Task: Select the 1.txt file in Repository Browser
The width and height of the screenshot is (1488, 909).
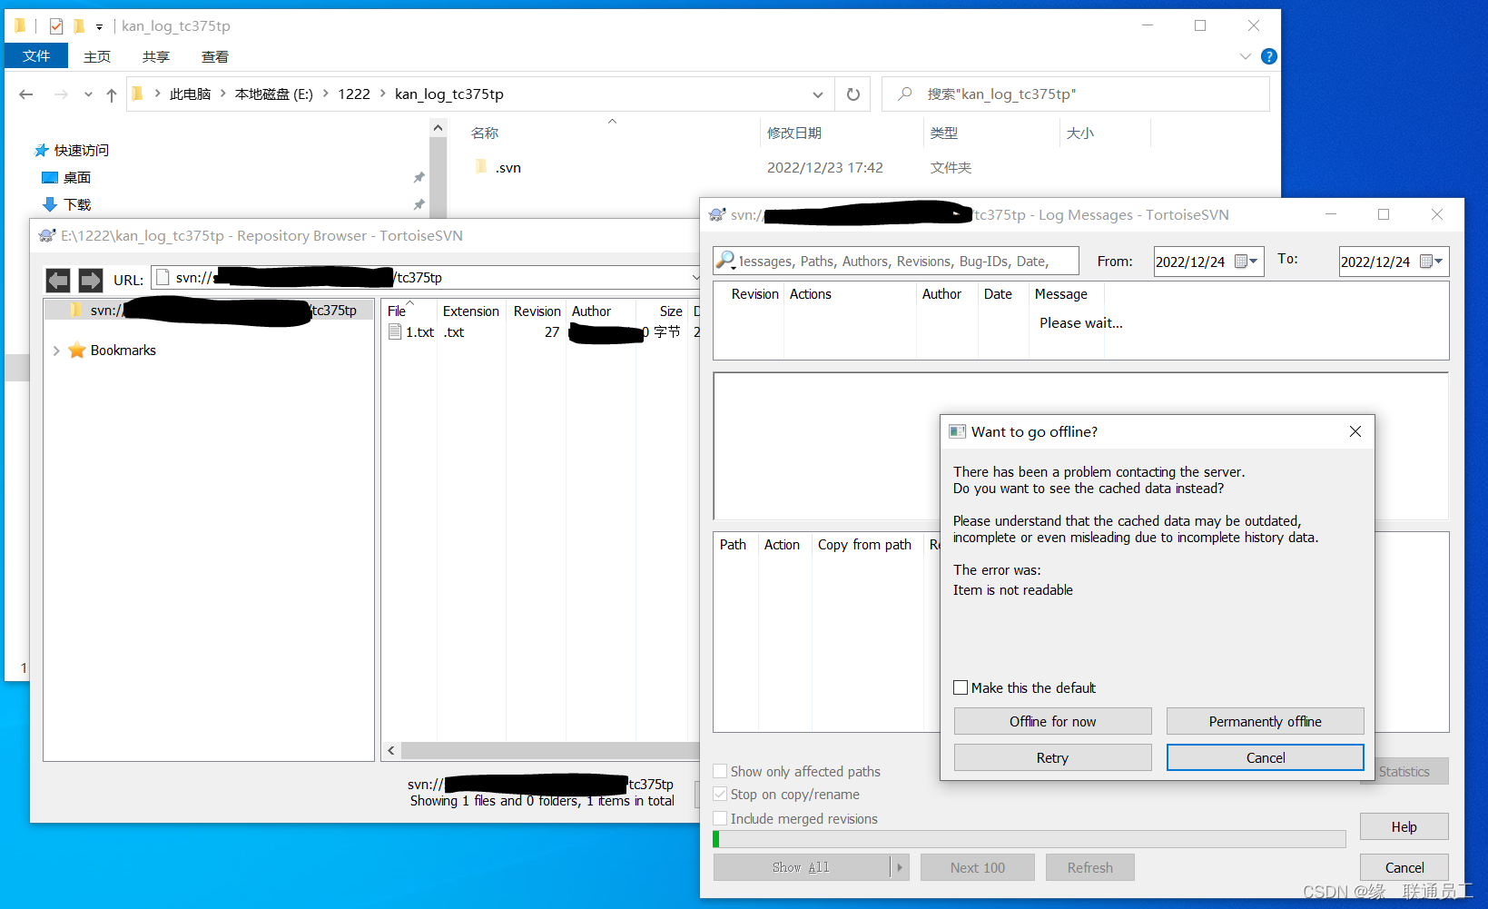Action: click(419, 332)
